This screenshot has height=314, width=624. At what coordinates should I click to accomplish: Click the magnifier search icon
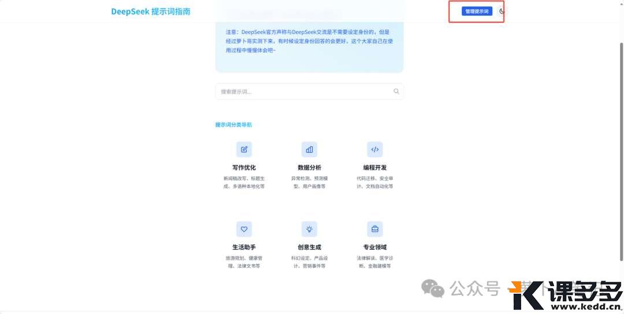[396, 91]
